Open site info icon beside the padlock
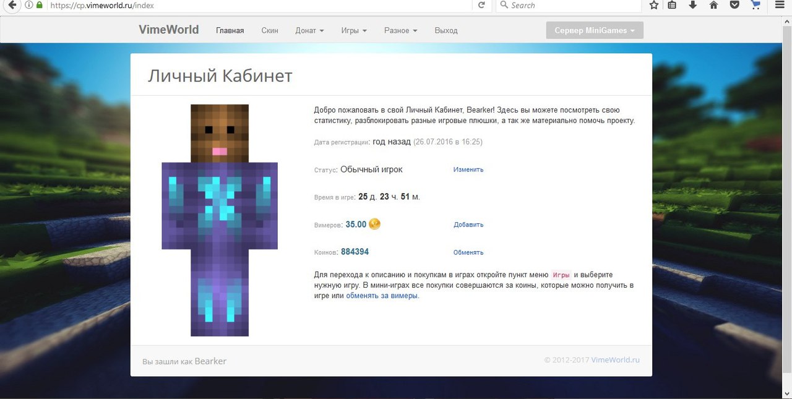Image resolution: width=792 pixels, height=399 pixels. (x=29, y=5)
